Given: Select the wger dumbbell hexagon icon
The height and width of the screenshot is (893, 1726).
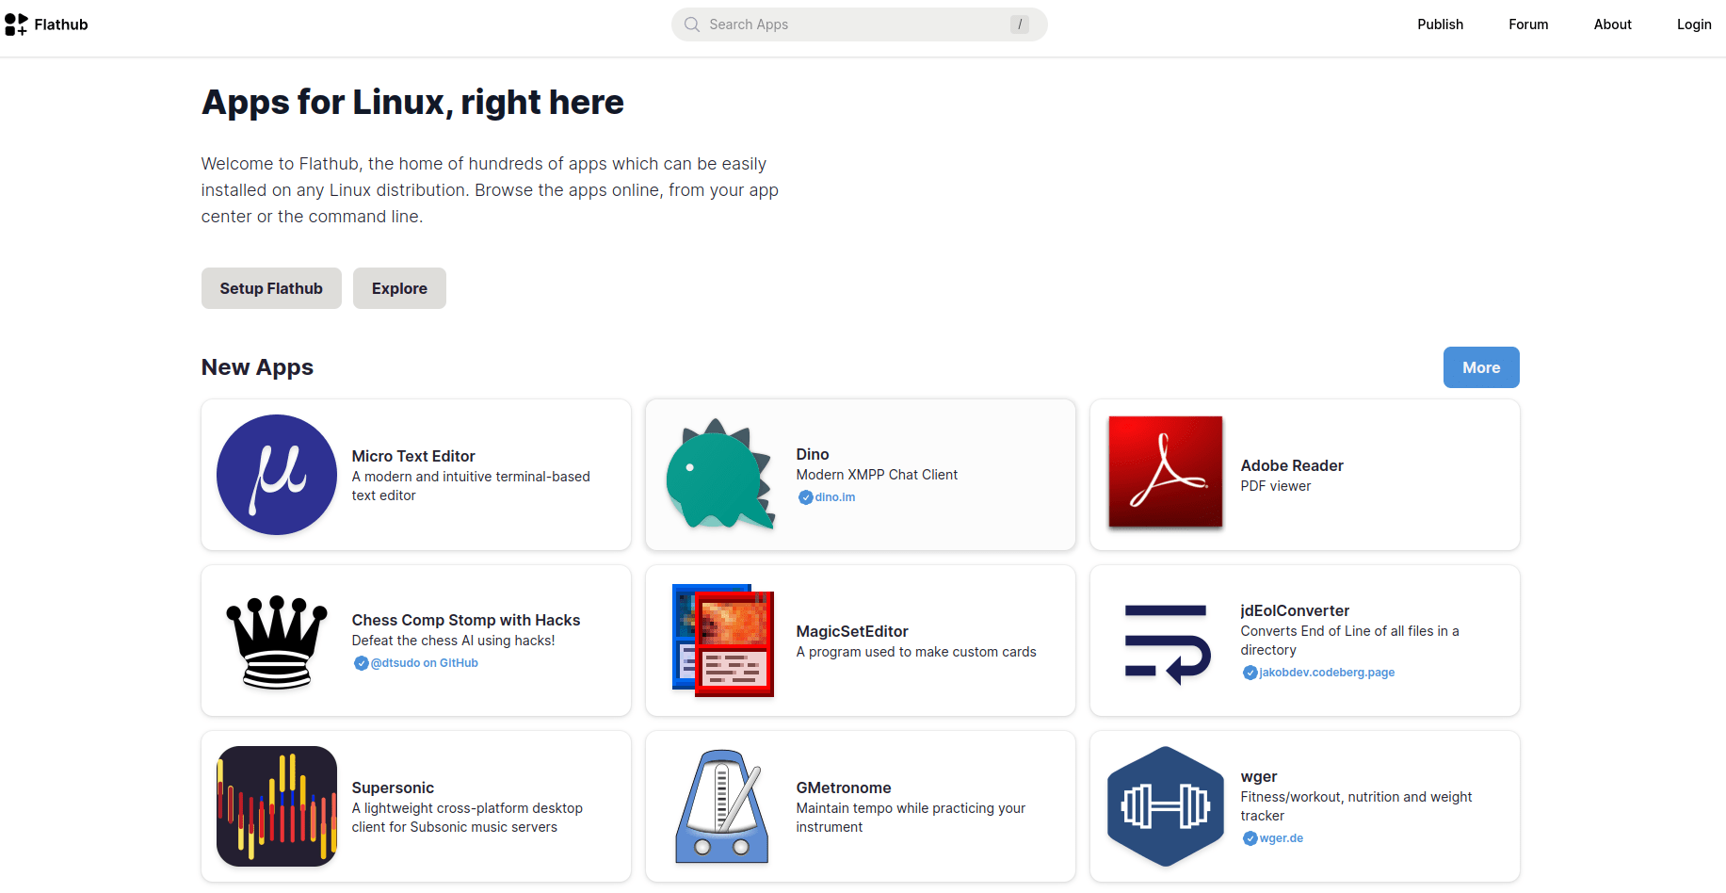Looking at the screenshot, I should [x=1166, y=806].
